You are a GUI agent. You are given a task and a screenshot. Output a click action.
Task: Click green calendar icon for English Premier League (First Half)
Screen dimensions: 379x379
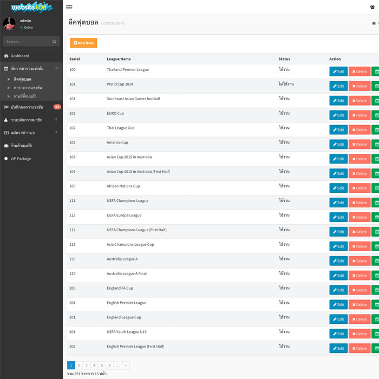coord(376,348)
